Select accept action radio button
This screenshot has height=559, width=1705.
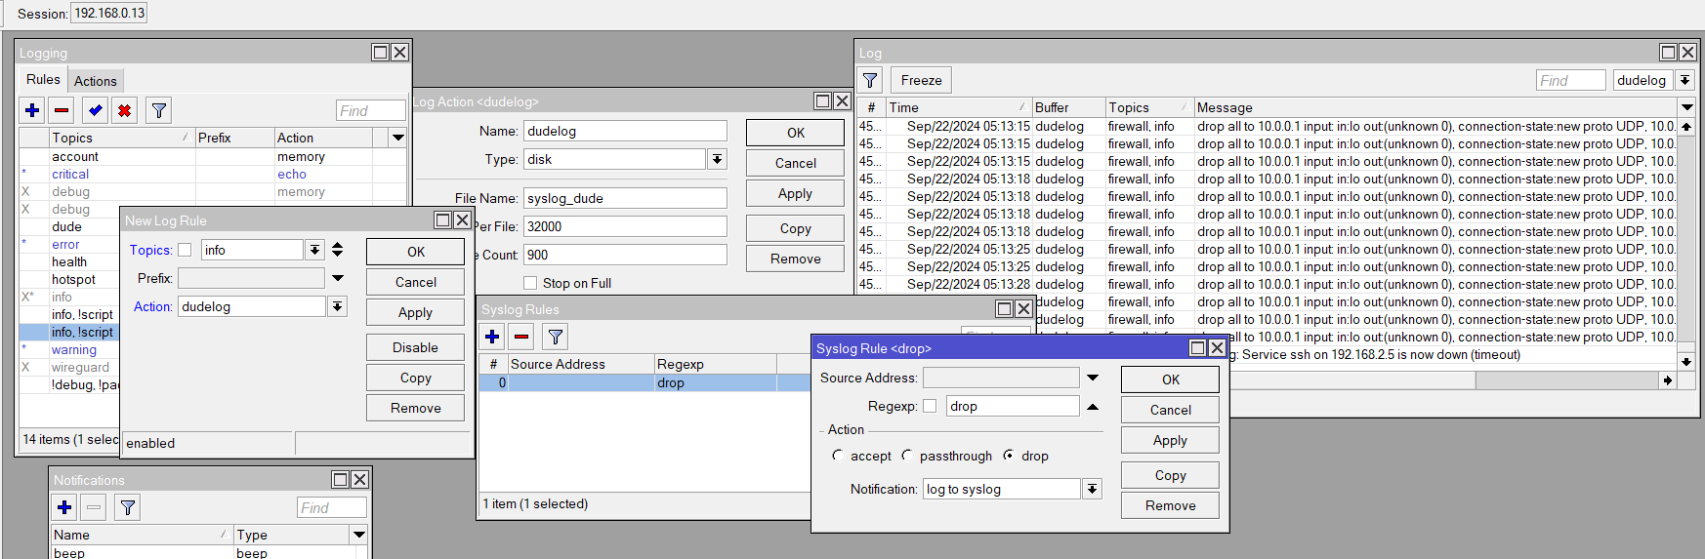point(838,456)
